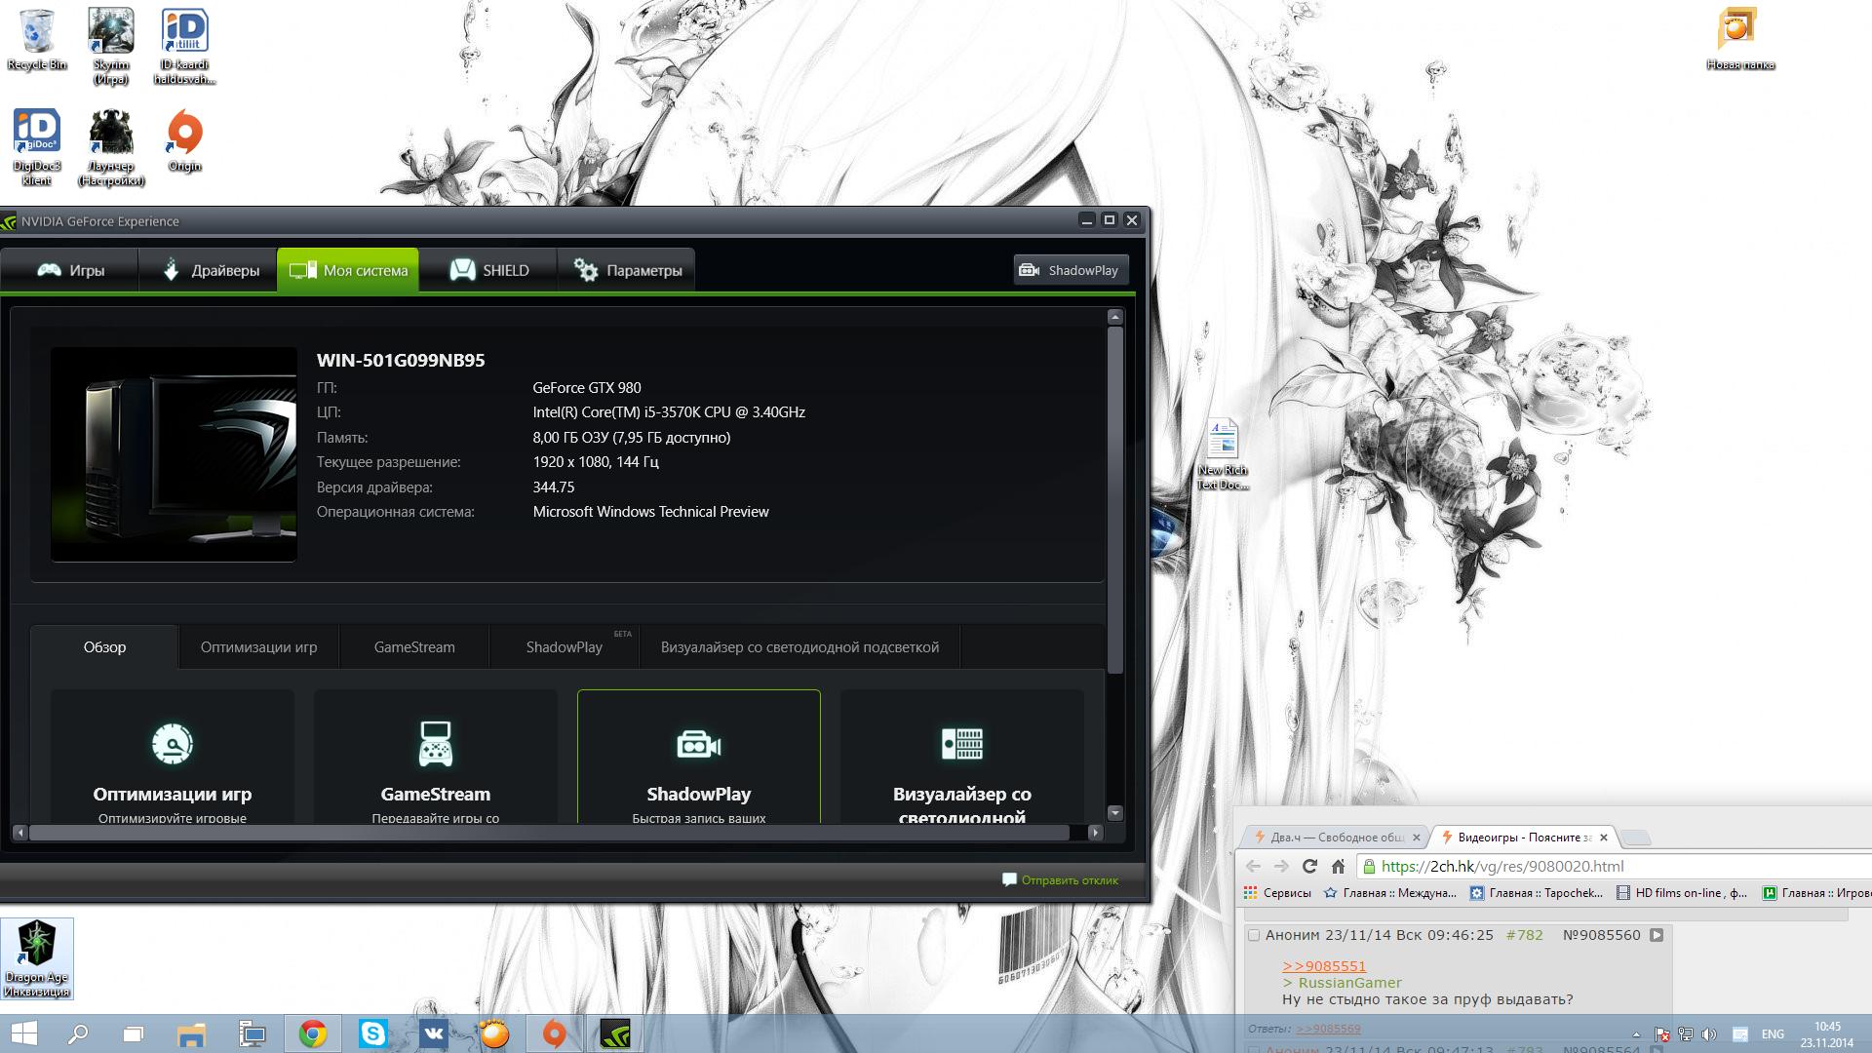The width and height of the screenshot is (1872, 1053).
Task: Click the Action Center flag tray icon
Action: pos(1662,1034)
